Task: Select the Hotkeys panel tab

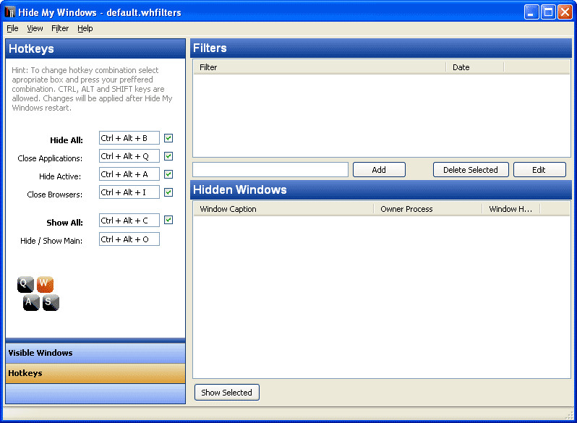Action: 95,373
